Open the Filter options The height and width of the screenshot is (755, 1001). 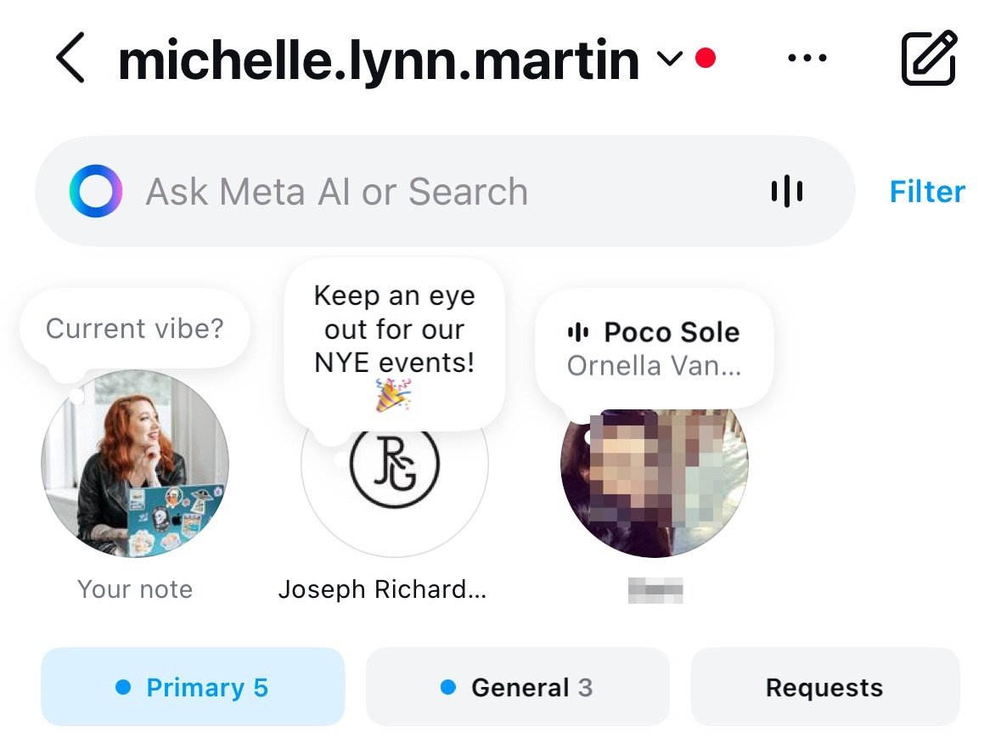click(x=926, y=190)
